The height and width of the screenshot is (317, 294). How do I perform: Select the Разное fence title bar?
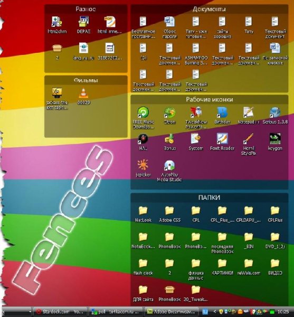[x=86, y=9]
